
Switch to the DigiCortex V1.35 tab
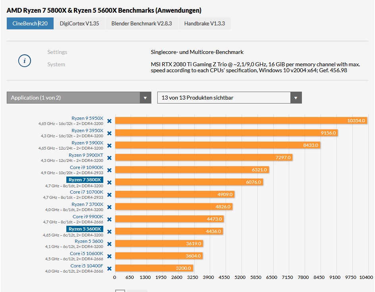coord(79,23)
